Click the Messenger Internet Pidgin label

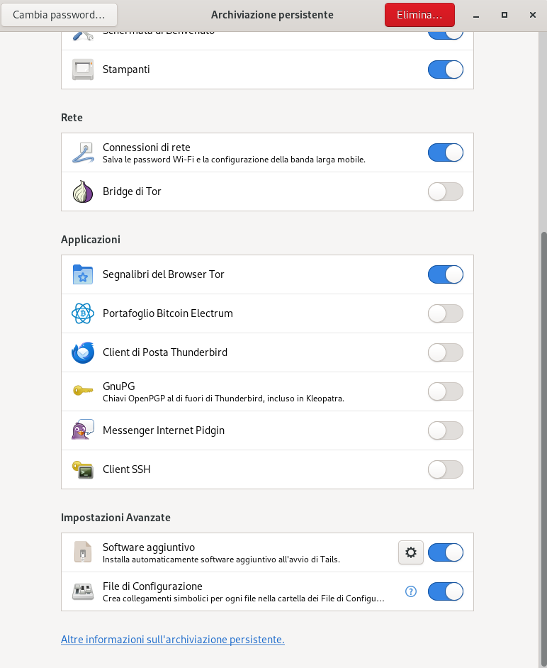[164, 430]
